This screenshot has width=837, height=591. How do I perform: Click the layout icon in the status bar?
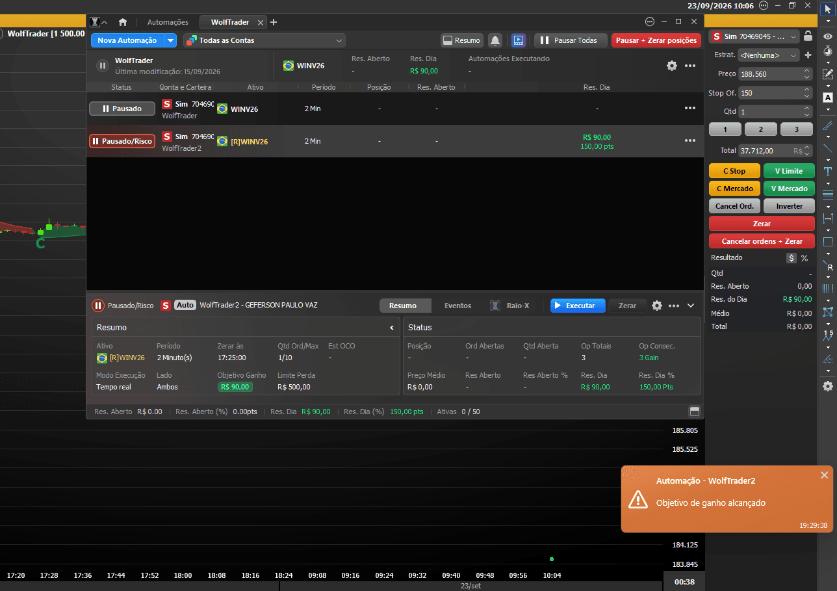694,412
